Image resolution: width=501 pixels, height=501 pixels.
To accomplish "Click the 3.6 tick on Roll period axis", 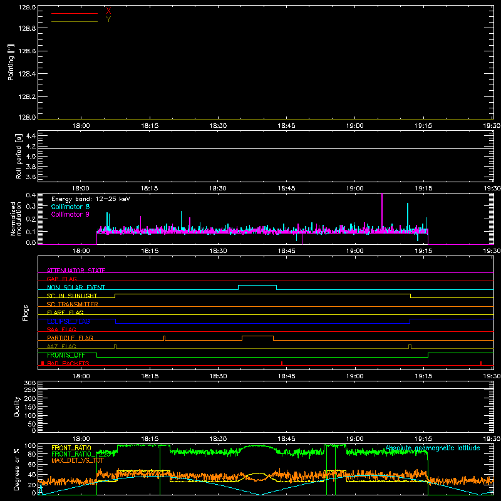I will pyautogui.click(x=31, y=177).
